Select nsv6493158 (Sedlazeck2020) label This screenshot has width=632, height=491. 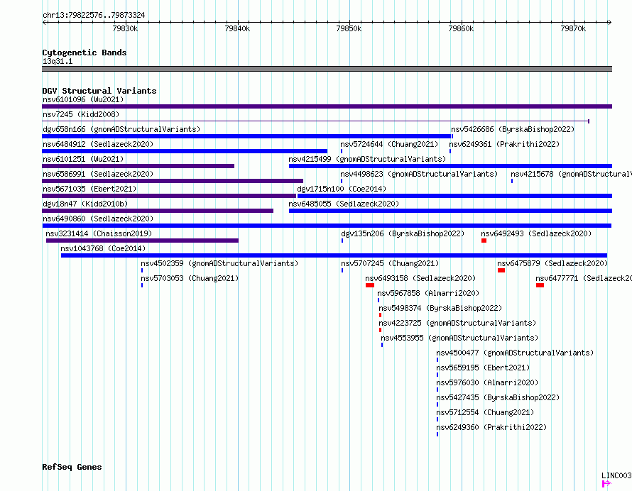(x=420, y=278)
